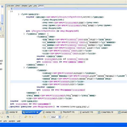Image resolution: width=127 pixels, height=127 pixels.
Task: Open the Run menu
Action: [5, 121]
